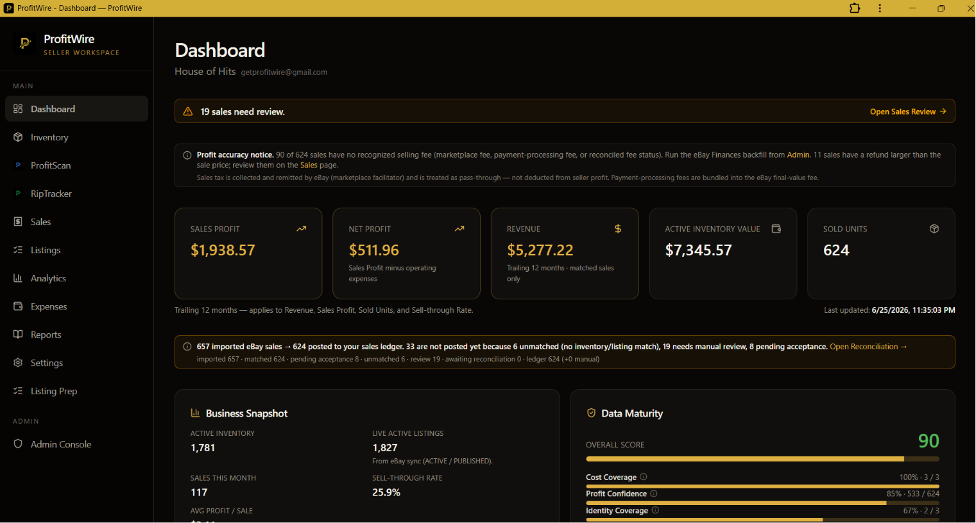
Task: Follow the Admin link in profit accuracy notice
Action: (x=798, y=155)
